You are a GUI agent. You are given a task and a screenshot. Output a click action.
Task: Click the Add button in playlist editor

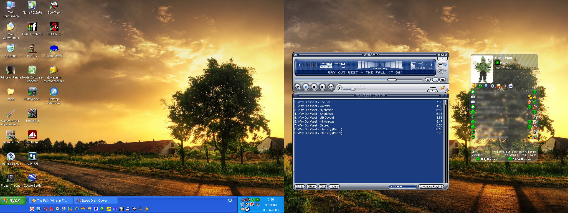click(300, 187)
